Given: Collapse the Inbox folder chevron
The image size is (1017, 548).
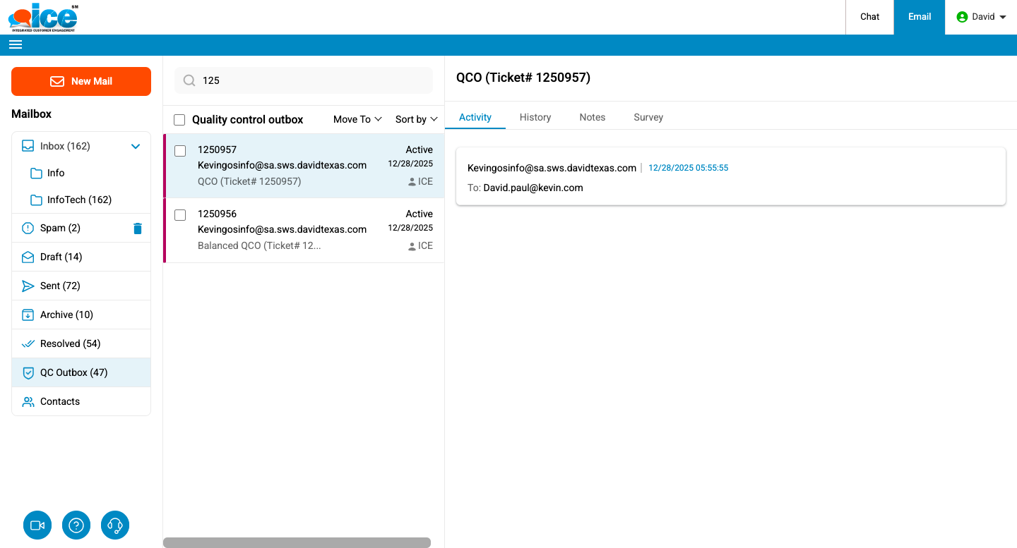Looking at the screenshot, I should [x=136, y=146].
